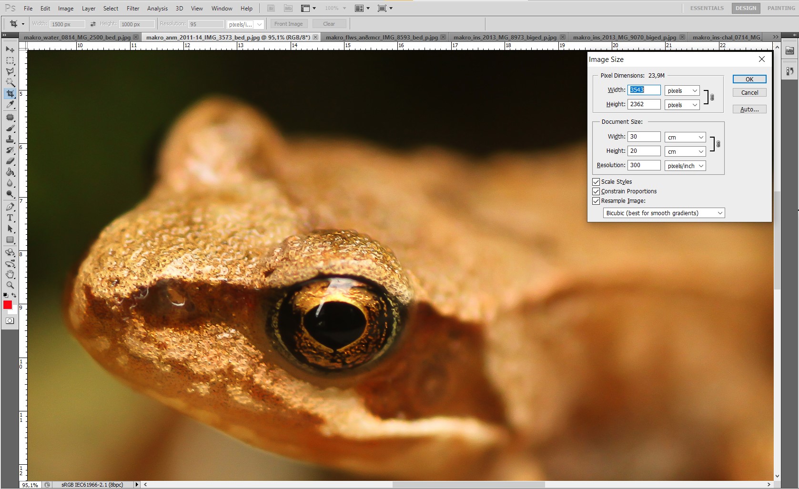Click the Resolution field showing 300
Viewport: 799px width, 489px height.
coord(644,165)
